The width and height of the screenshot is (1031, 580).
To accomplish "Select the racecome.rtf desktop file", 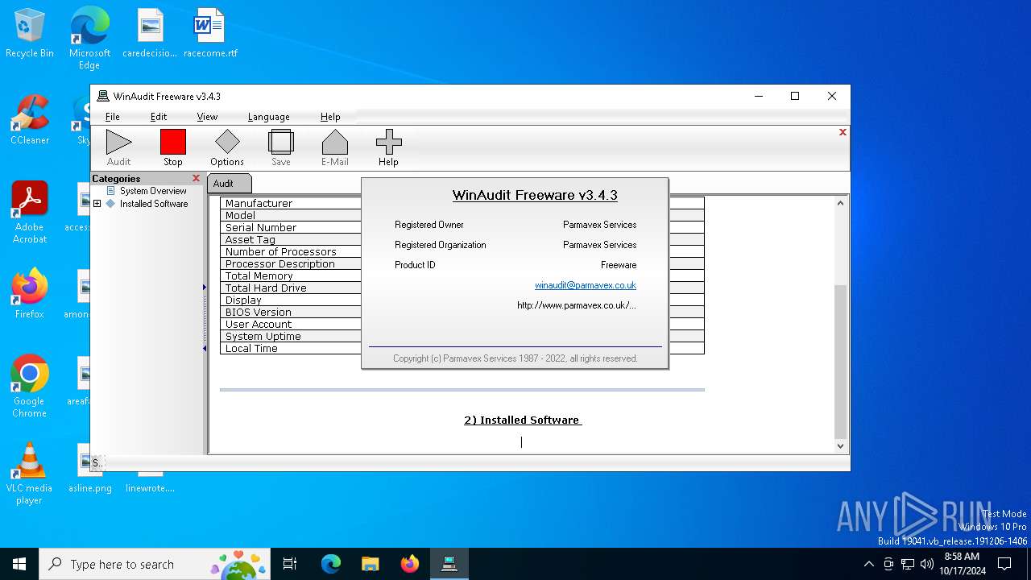I will pyautogui.click(x=210, y=34).
